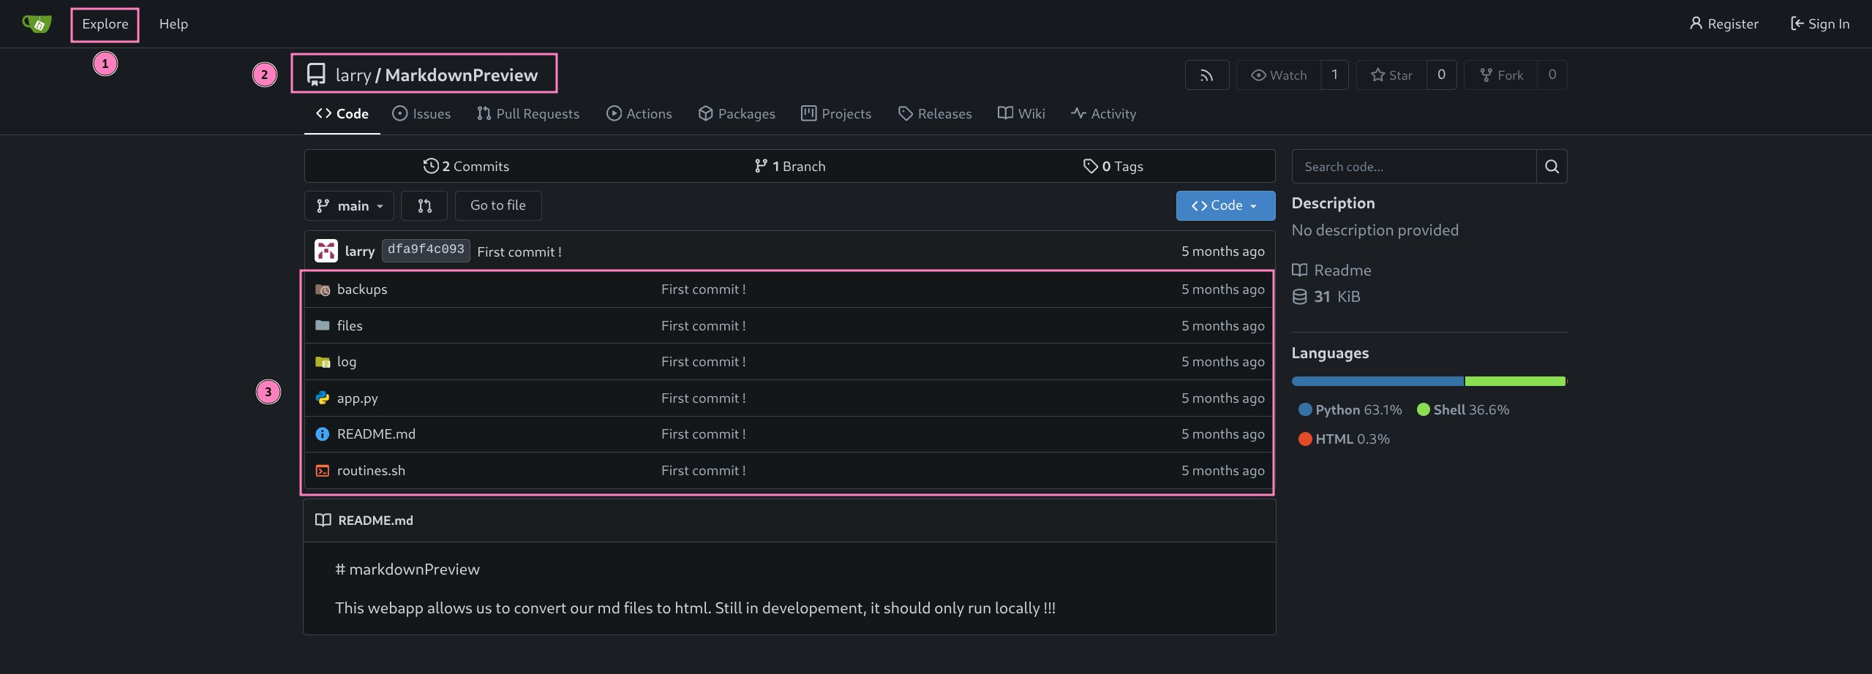Click the Python icon beside app.py
The height and width of the screenshot is (674, 1872).
click(322, 398)
